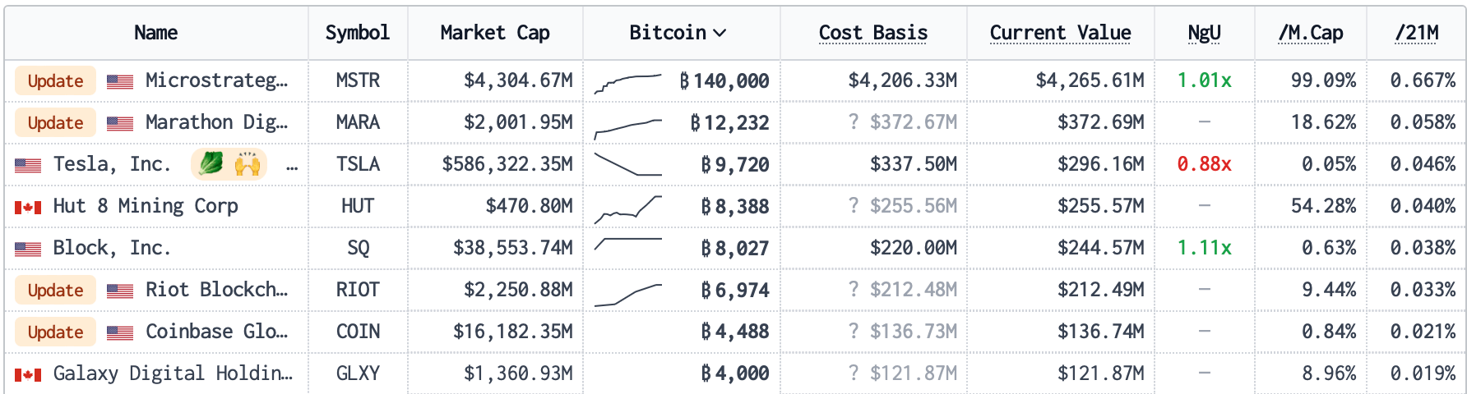Screen dimensions: 1467x394
Task: Click the Cost Basis column header
Action: 872,33
